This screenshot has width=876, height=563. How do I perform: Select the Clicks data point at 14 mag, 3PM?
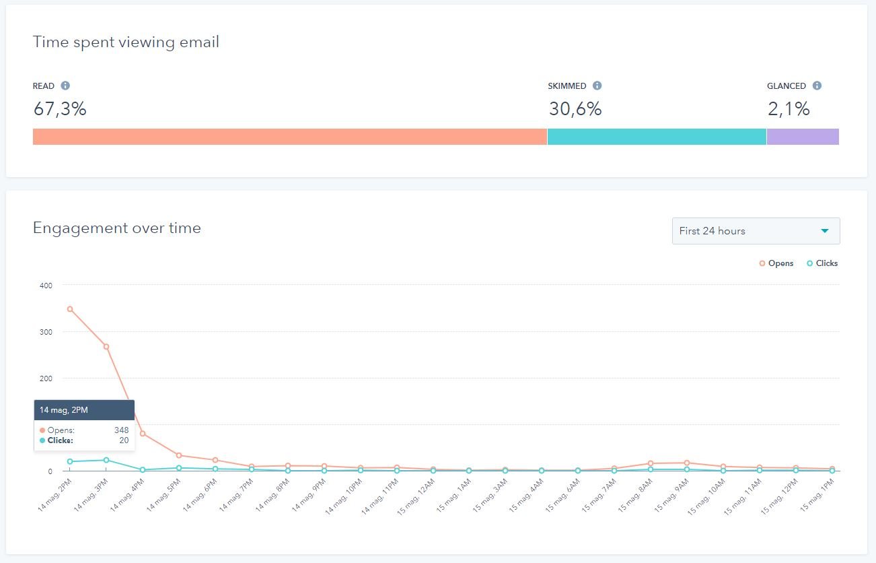click(106, 460)
